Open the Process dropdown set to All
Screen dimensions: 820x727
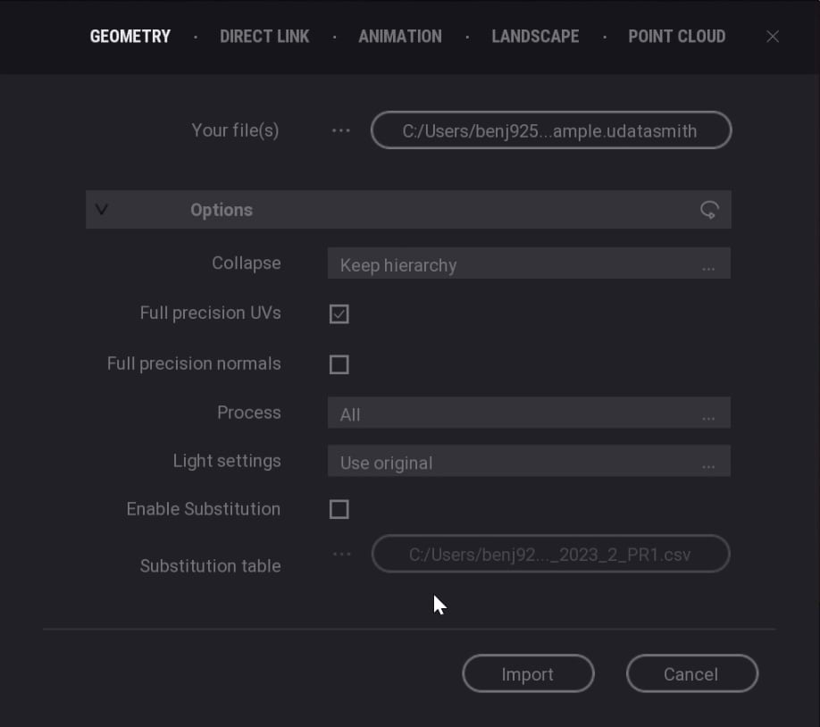[x=529, y=414]
